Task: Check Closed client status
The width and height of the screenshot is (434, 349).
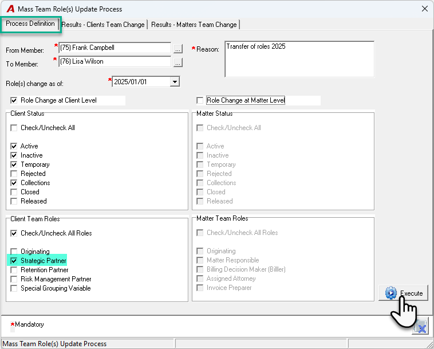Action: click(x=14, y=192)
